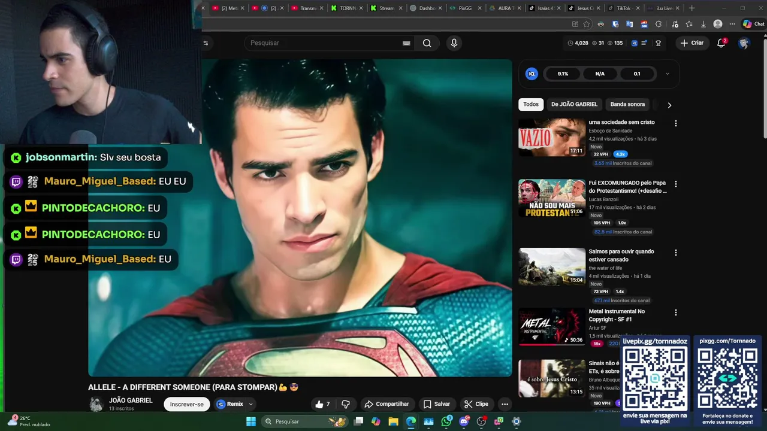The width and height of the screenshot is (767, 431).
Task: Click the Remix button
Action: point(230,404)
